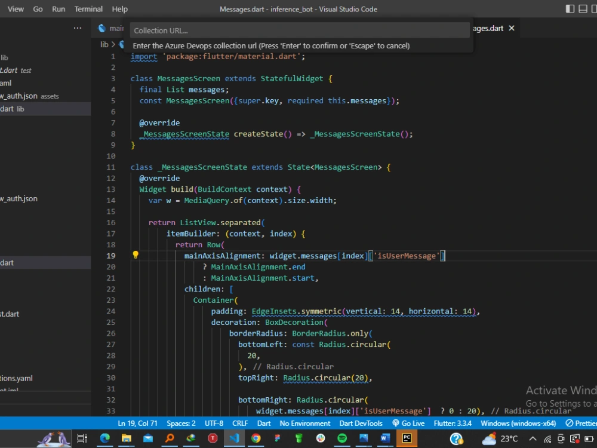Click the No Environment status item

(x=305, y=424)
